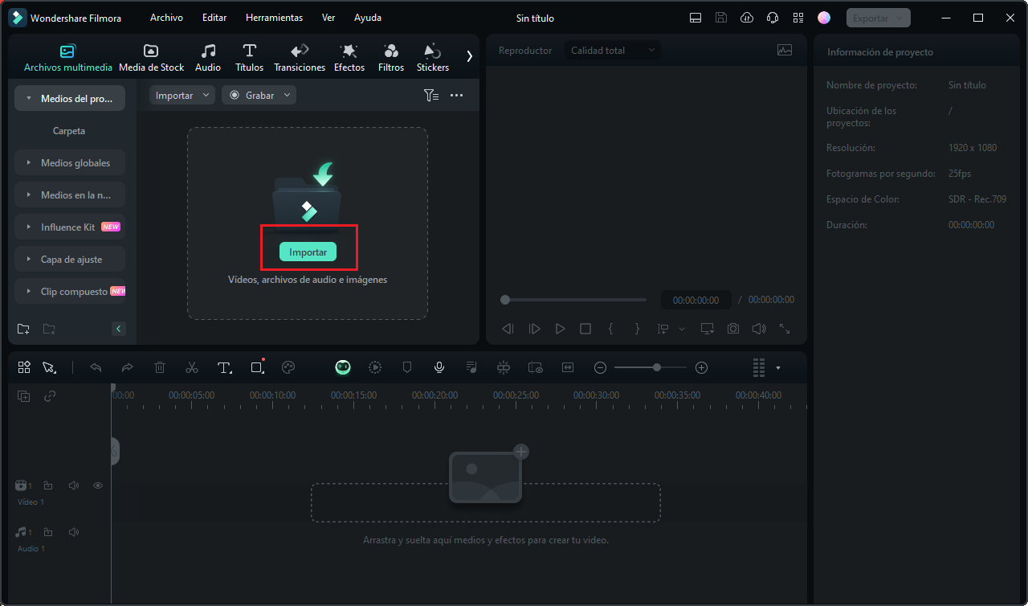Click the microphone voiceover record icon
Screen dimensions: 1028x606
439,367
